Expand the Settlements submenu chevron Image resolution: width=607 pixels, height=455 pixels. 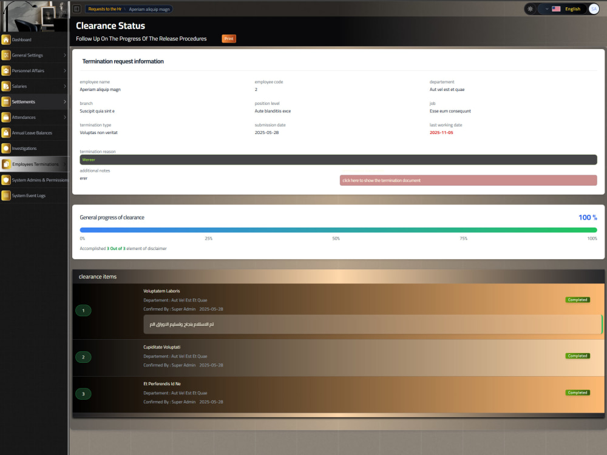(x=65, y=101)
